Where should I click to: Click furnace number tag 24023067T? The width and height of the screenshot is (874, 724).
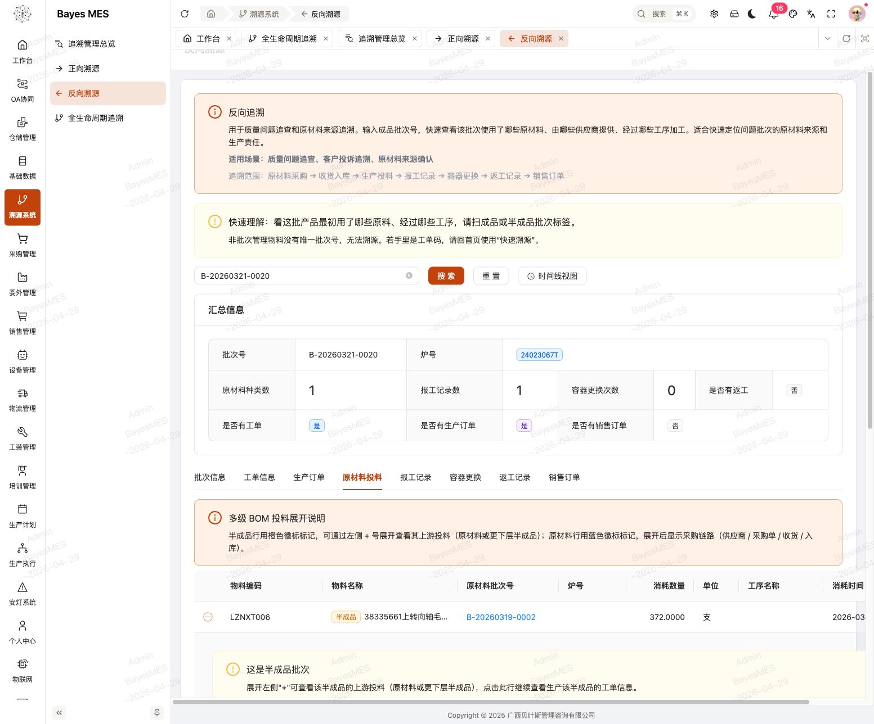tap(539, 355)
